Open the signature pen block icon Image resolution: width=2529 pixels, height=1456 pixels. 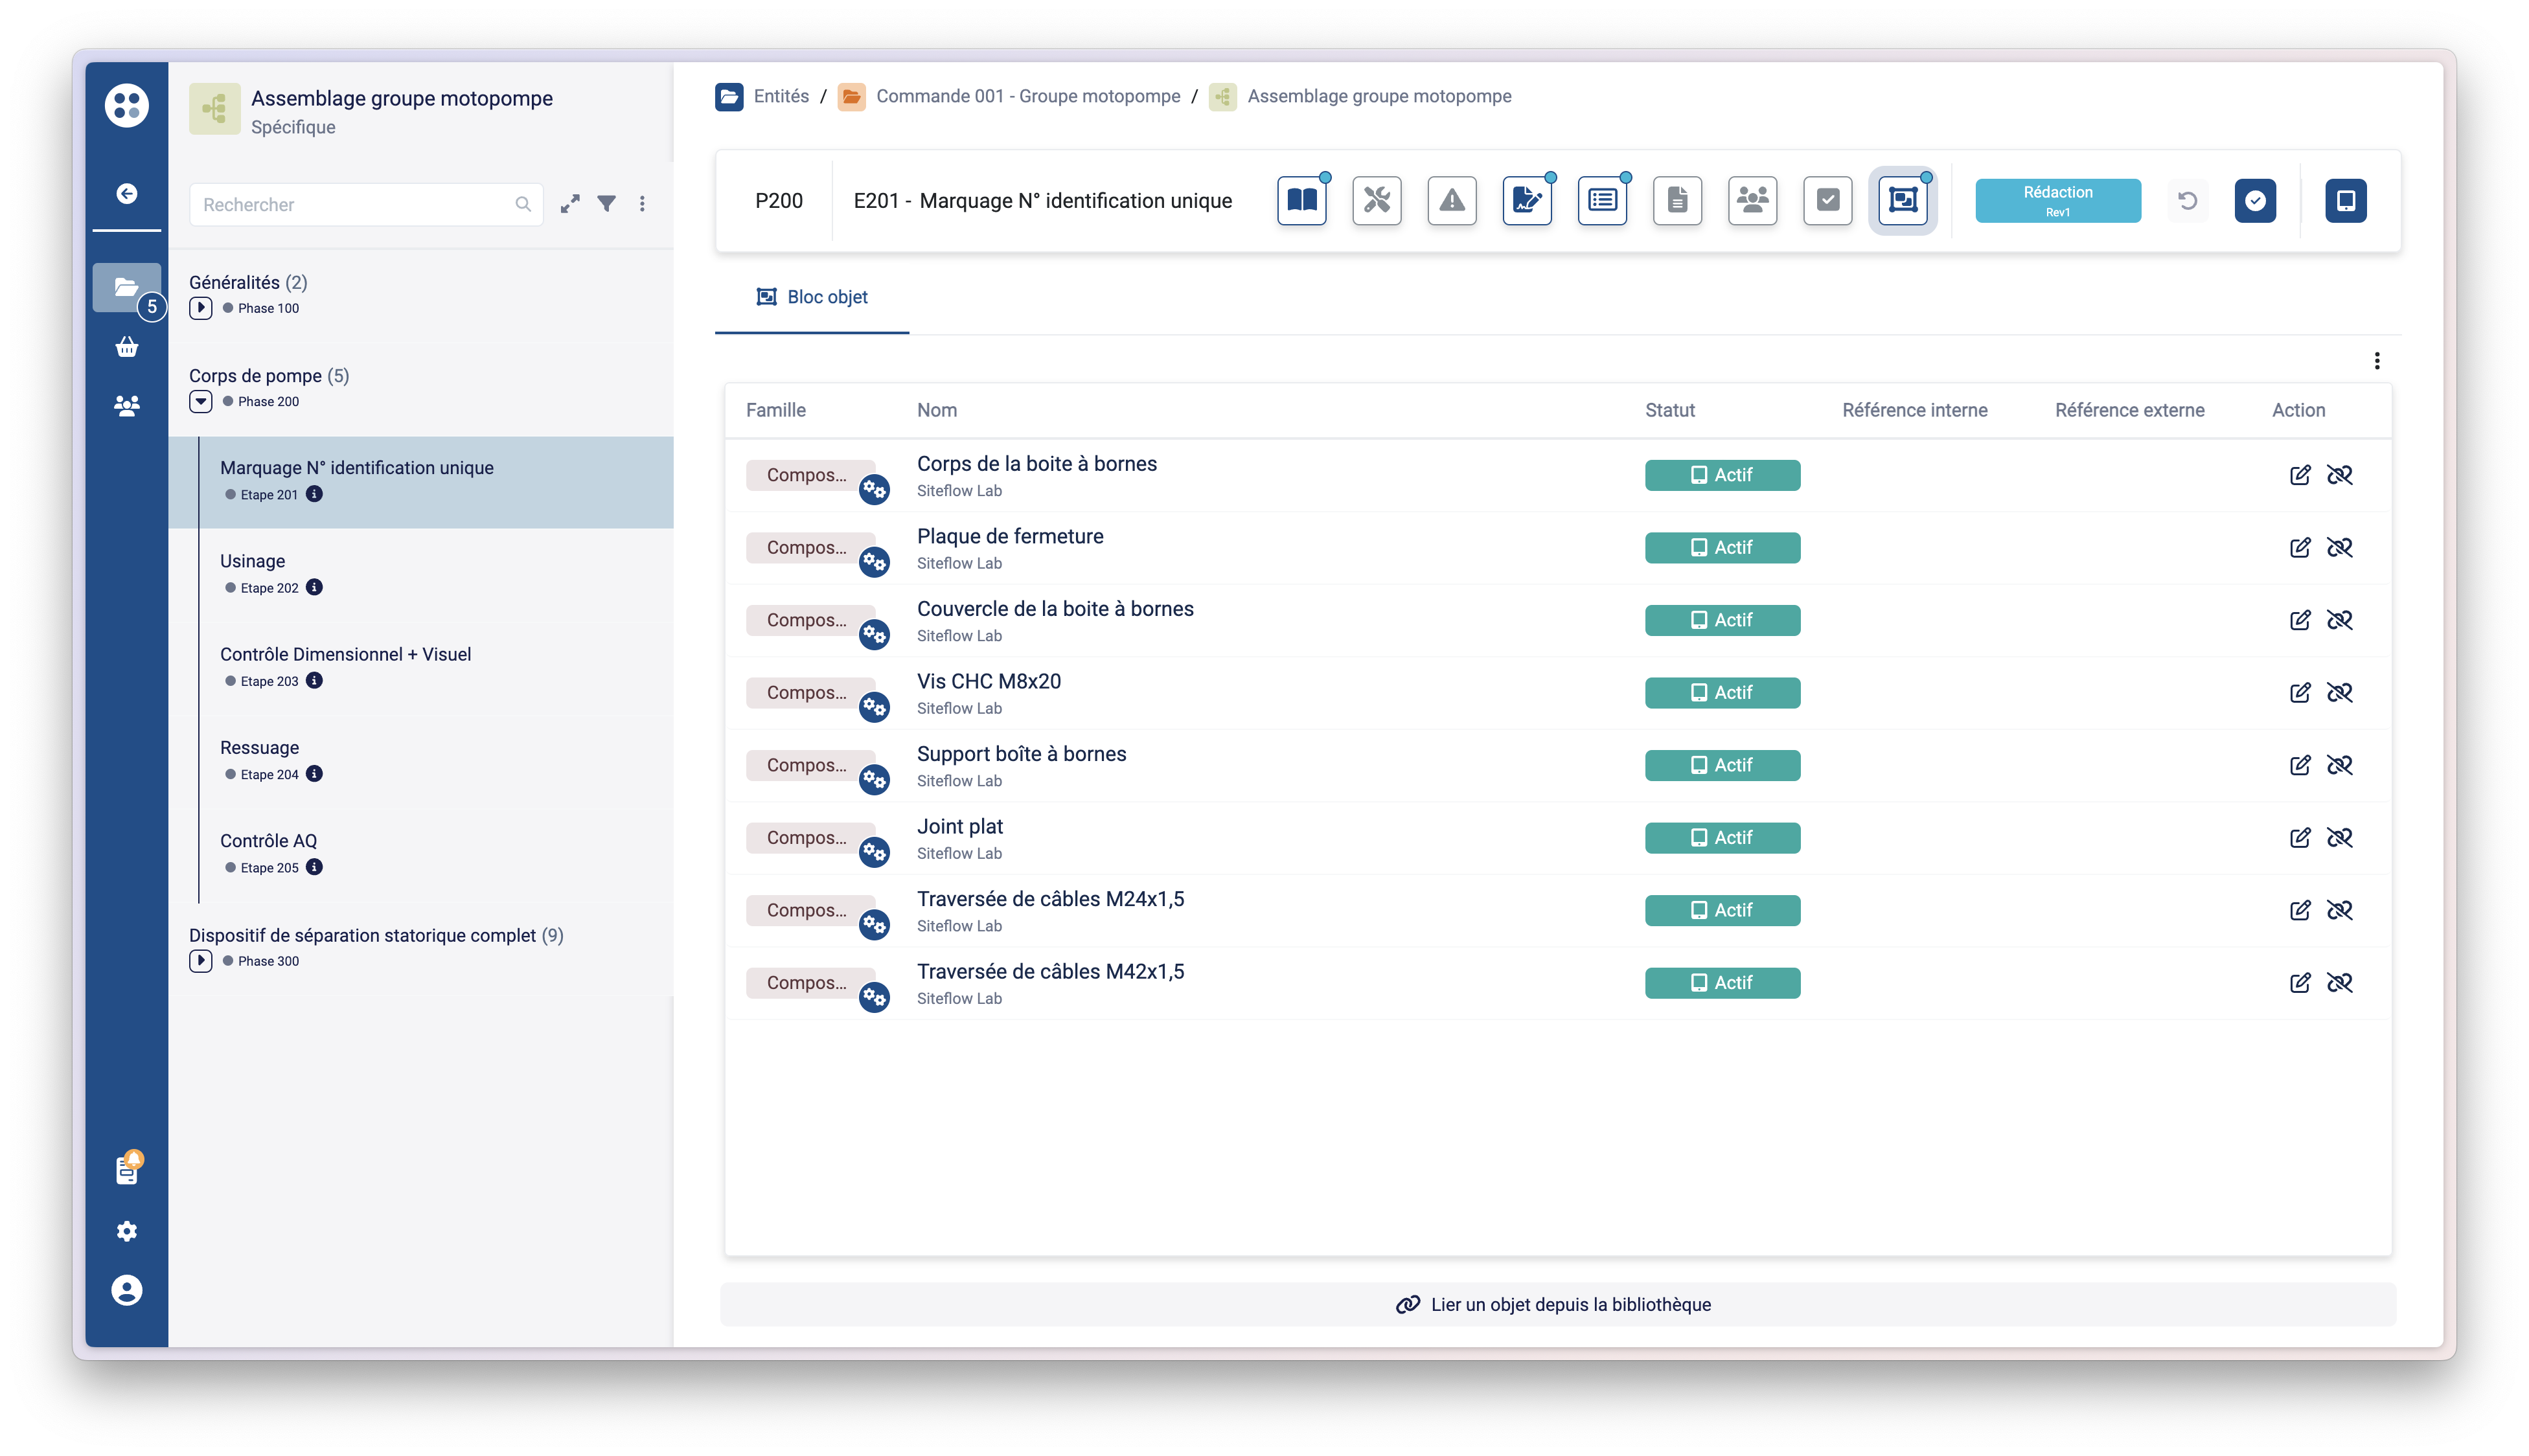[x=1526, y=200]
